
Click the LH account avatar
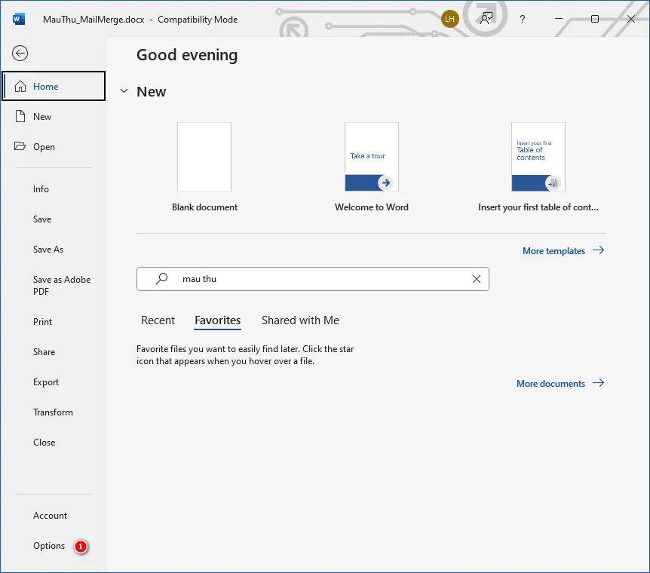(449, 19)
